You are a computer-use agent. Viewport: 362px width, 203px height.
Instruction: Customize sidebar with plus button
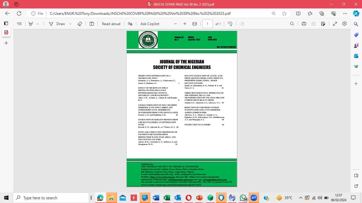click(x=356, y=84)
